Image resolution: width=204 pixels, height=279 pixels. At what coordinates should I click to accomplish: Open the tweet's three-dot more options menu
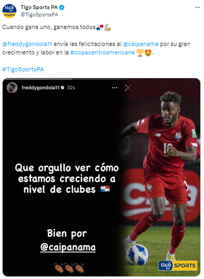(x=197, y=7)
